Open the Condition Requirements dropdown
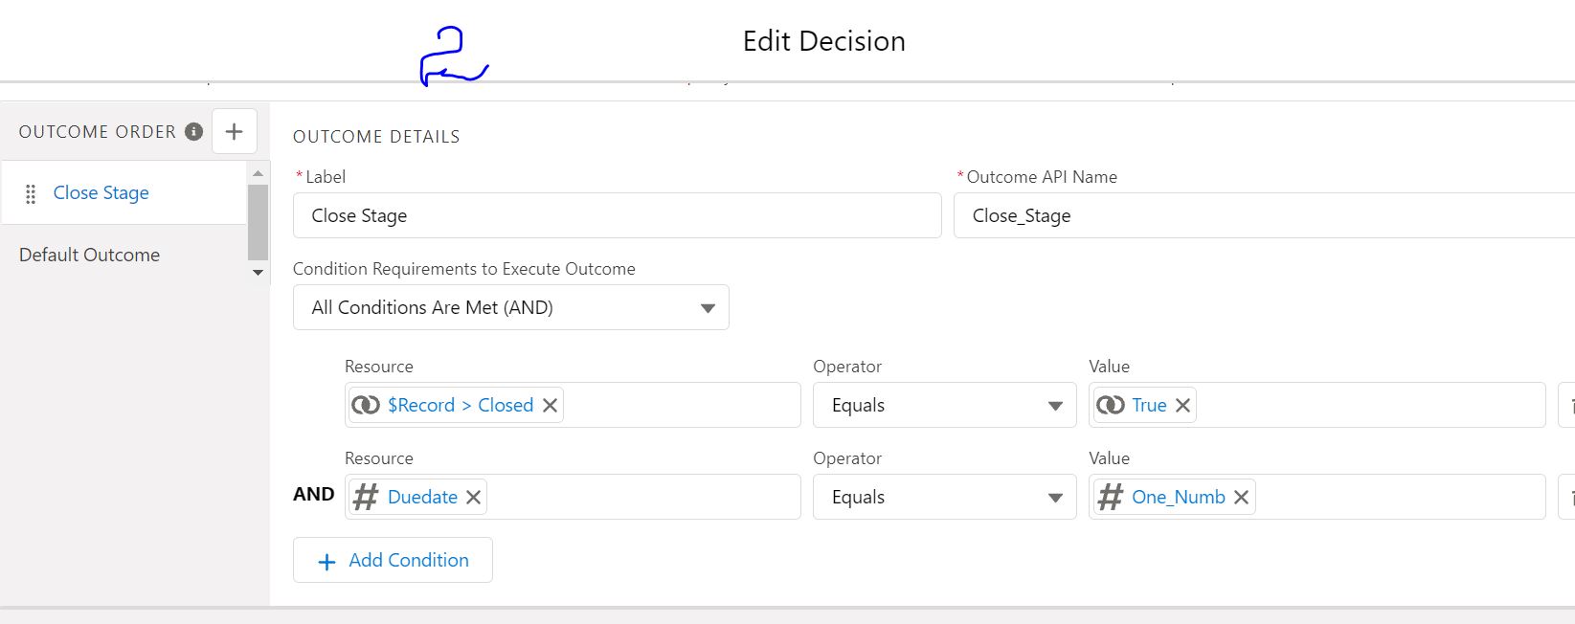This screenshot has width=1575, height=624. pos(510,307)
